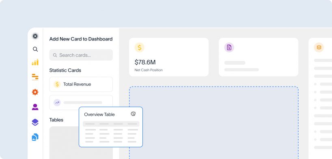Select the purple layers stack sidebar icon
This screenshot has height=159, width=332.
coord(35,122)
